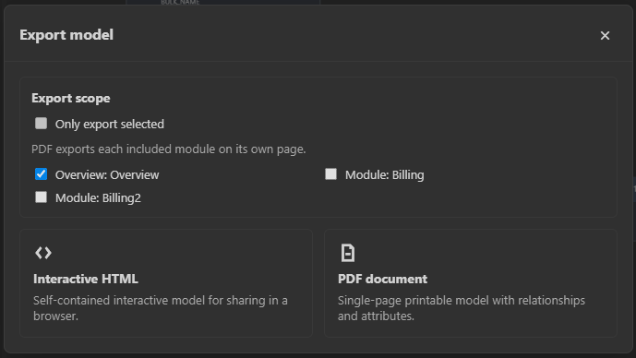Choose the Interactive HTML export title
The image size is (636, 358).
tap(86, 279)
